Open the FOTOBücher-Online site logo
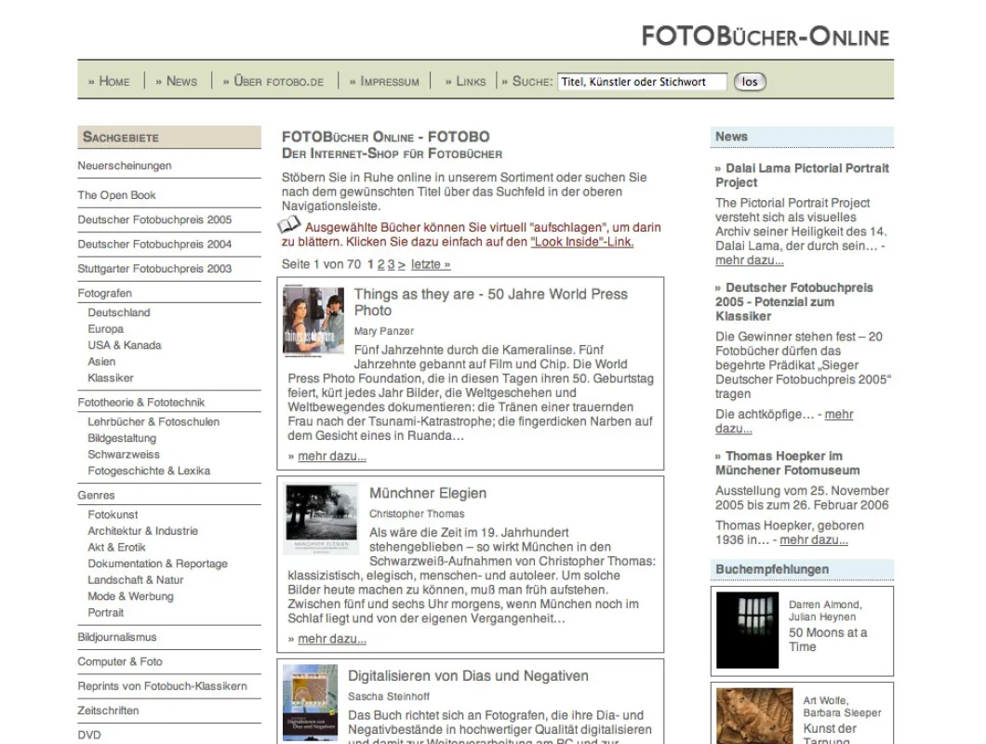 click(766, 36)
